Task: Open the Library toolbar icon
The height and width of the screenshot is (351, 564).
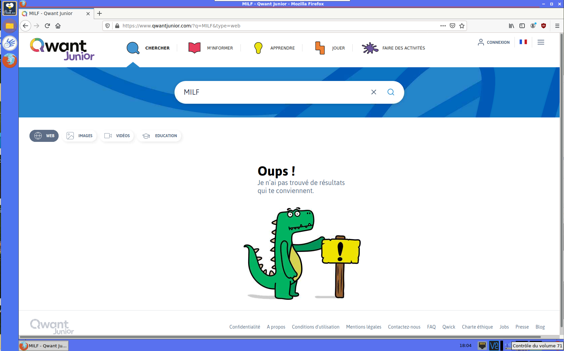Action: (x=511, y=26)
